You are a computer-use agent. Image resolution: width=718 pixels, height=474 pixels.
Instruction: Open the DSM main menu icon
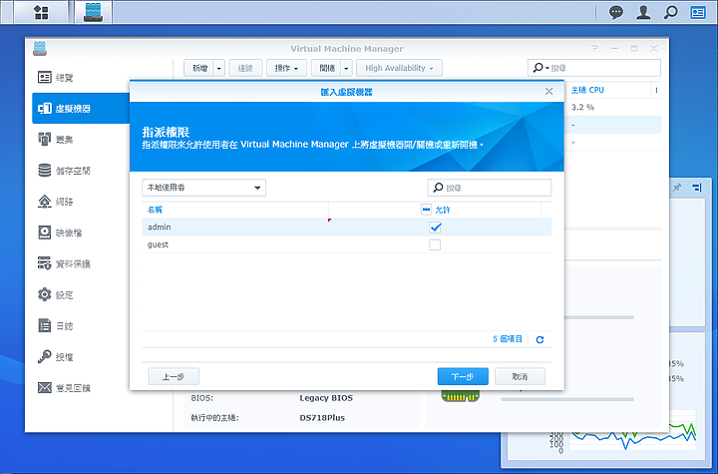(x=41, y=12)
